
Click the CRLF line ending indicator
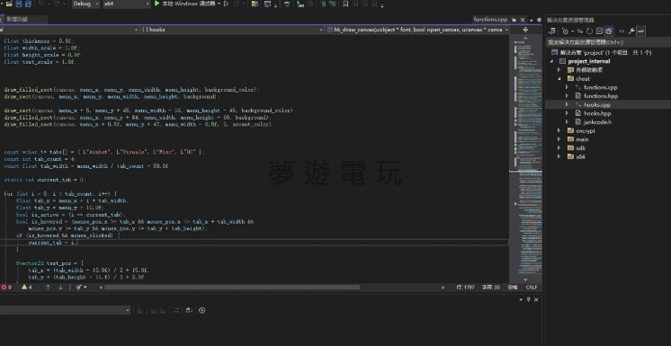(532, 288)
